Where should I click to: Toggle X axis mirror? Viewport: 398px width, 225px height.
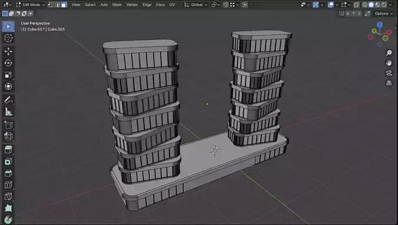coord(348,14)
